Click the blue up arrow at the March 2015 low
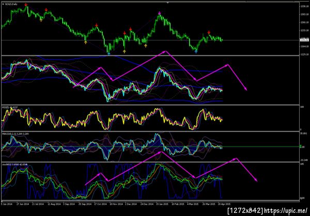This screenshot has height=216, width=310. (196, 51)
